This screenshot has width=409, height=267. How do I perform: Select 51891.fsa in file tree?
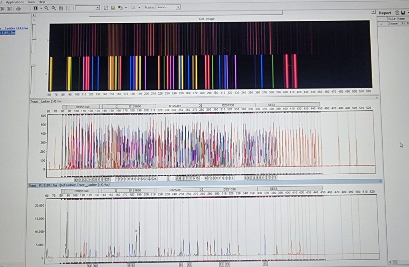pos(8,33)
